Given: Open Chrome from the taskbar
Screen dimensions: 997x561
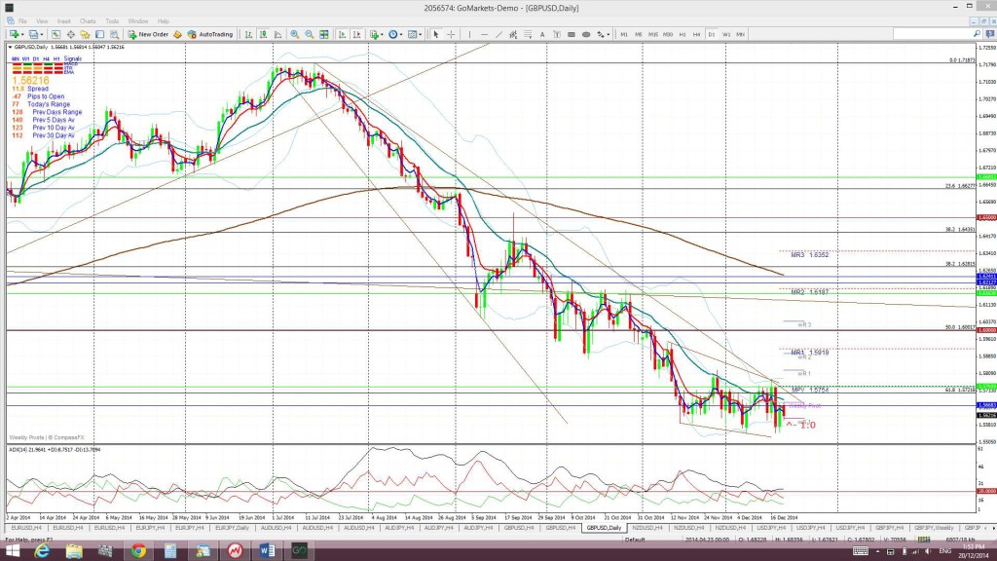Looking at the screenshot, I should pos(138,551).
